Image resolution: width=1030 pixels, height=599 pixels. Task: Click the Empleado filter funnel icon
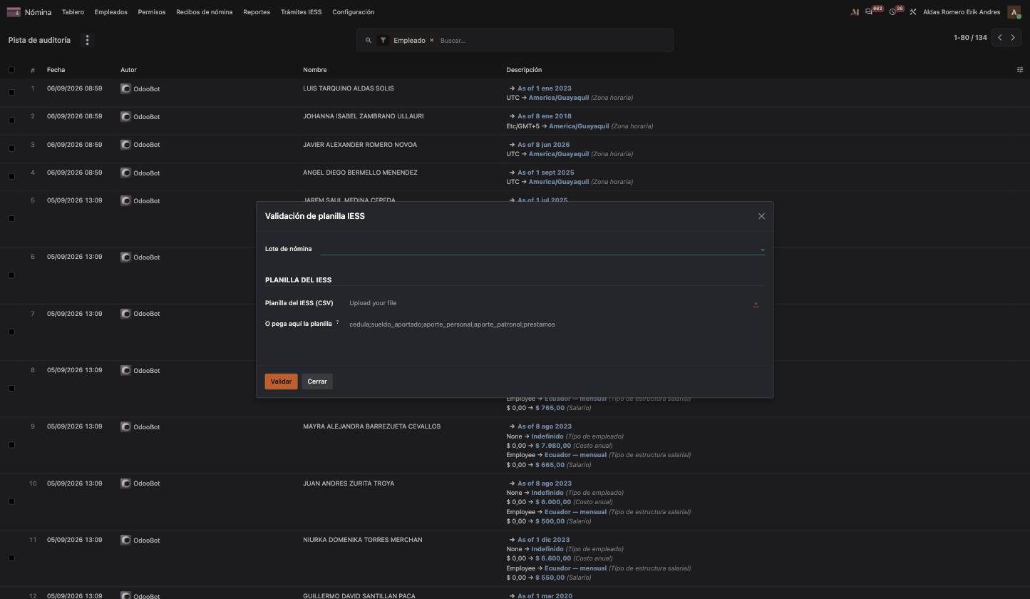pyautogui.click(x=383, y=41)
